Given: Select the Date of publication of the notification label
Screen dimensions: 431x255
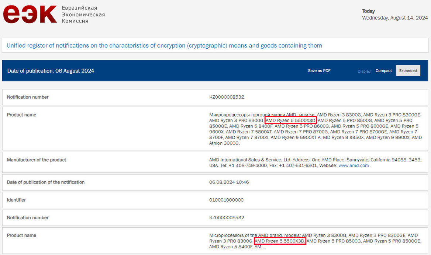Looking at the screenshot, I should click(x=46, y=182).
